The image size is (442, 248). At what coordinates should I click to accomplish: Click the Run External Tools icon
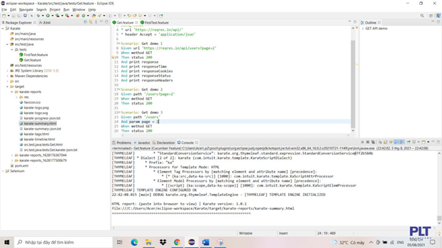67,16
